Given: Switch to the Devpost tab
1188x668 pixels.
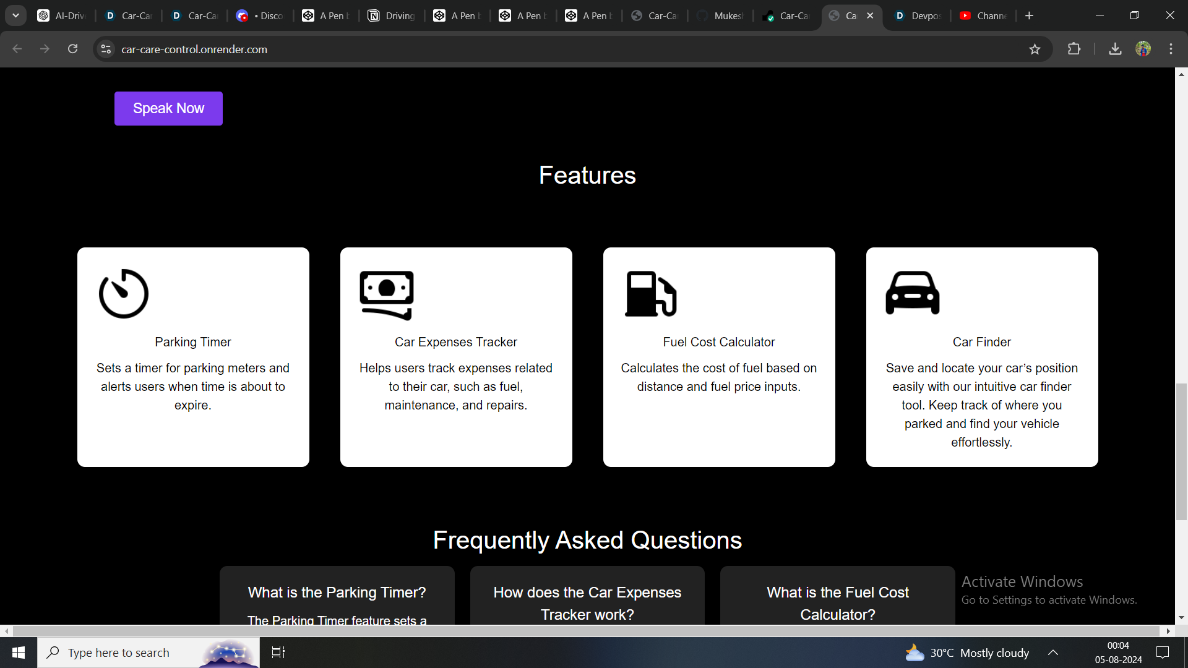Looking at the screenshot, I should pyautogui.click(x=918, y=16).
